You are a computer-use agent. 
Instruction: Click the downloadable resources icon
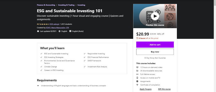pyautogui.click(x=137, y=71)
